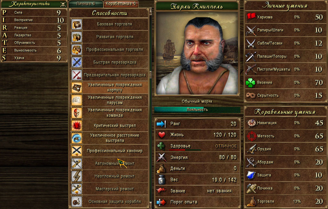Click the skull and crossbones icon in Характеристики header
This screenshot has width=328, height=209.
pyautogui.click(x=63, y=4)
